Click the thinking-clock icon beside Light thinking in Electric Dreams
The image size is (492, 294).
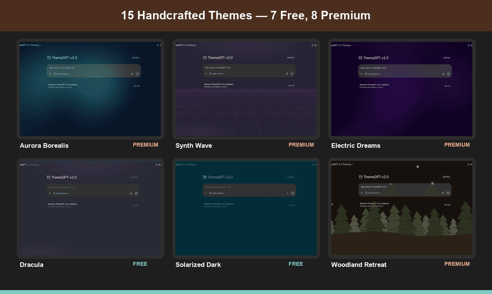point(366,73)
